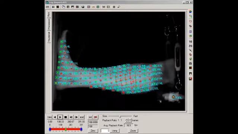Click the dark red square icon in right toolbar
This screenshot has width=238, height=134.
tap(190, 68)
